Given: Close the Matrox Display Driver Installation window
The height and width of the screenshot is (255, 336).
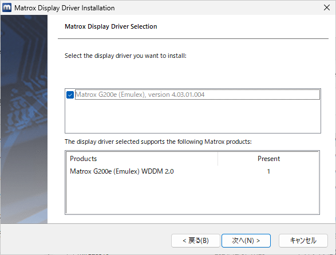Looking at the screenshot, I should tap(327, 7).
